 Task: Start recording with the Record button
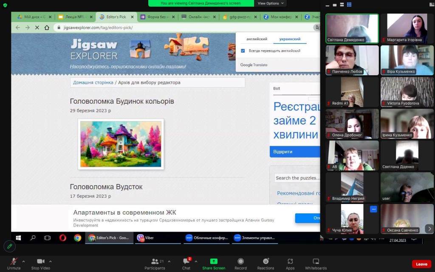point(240,261)
